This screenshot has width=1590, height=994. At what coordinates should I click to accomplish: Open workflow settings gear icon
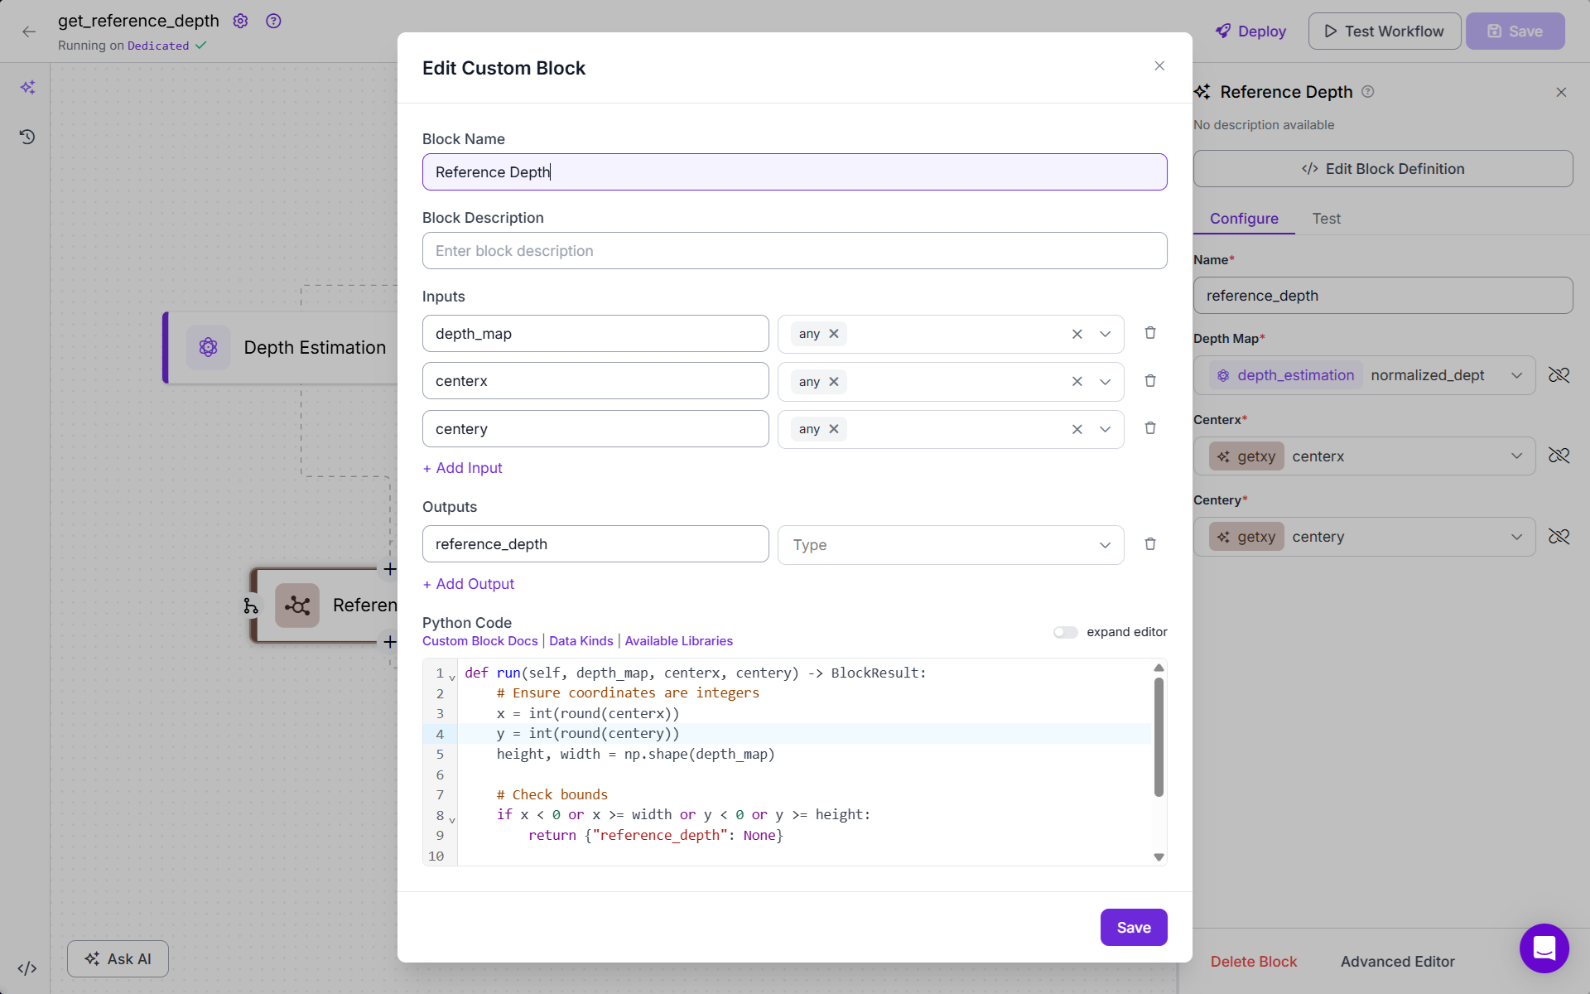[240, 21]
